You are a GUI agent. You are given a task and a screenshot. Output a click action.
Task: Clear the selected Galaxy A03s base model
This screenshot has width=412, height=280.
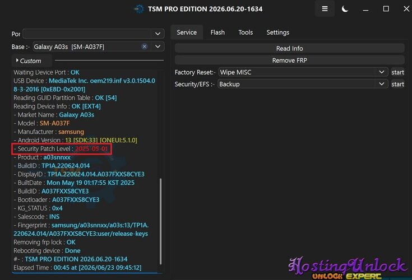[x=144, y=46]
